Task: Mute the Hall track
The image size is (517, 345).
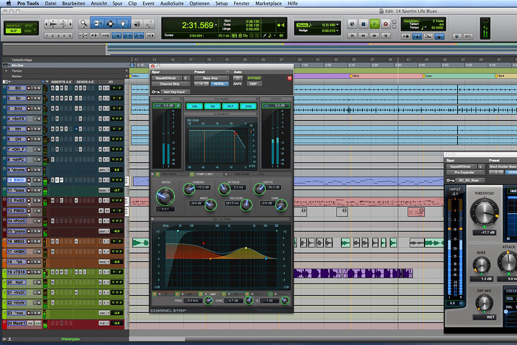Action: point(38,282)
